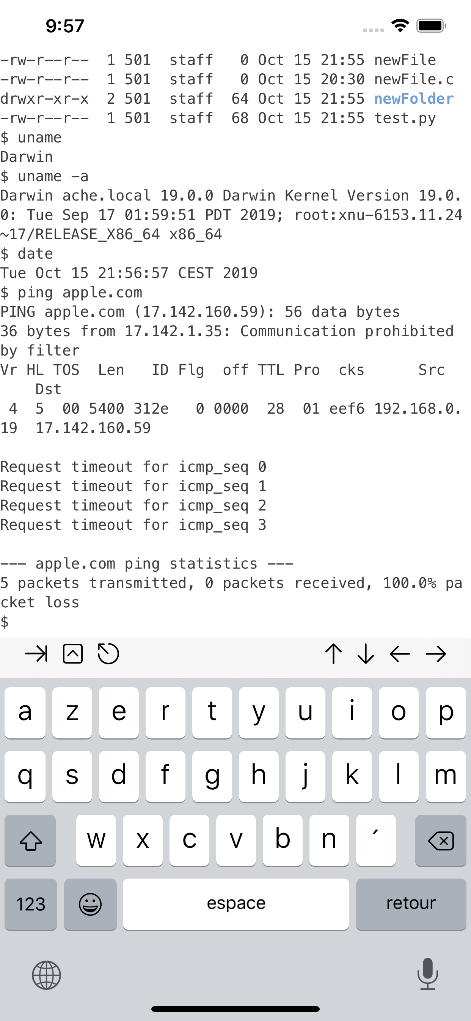
Task: Open command history with the clock-arrow icon
Action: (x=109, y=654)
